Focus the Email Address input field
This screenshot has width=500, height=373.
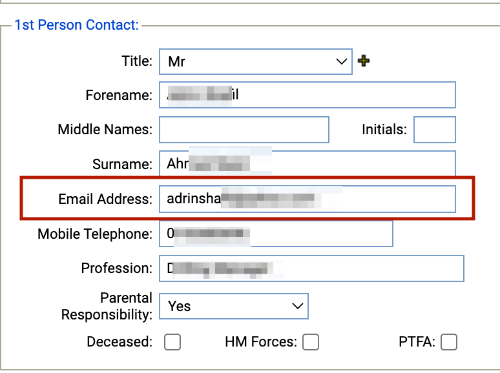(307, 199)
